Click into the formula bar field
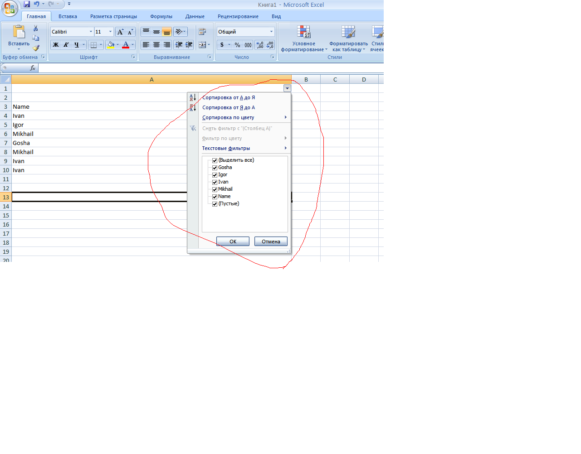The height and width of the screenshot is (454, 581). [x=211, y=68]
